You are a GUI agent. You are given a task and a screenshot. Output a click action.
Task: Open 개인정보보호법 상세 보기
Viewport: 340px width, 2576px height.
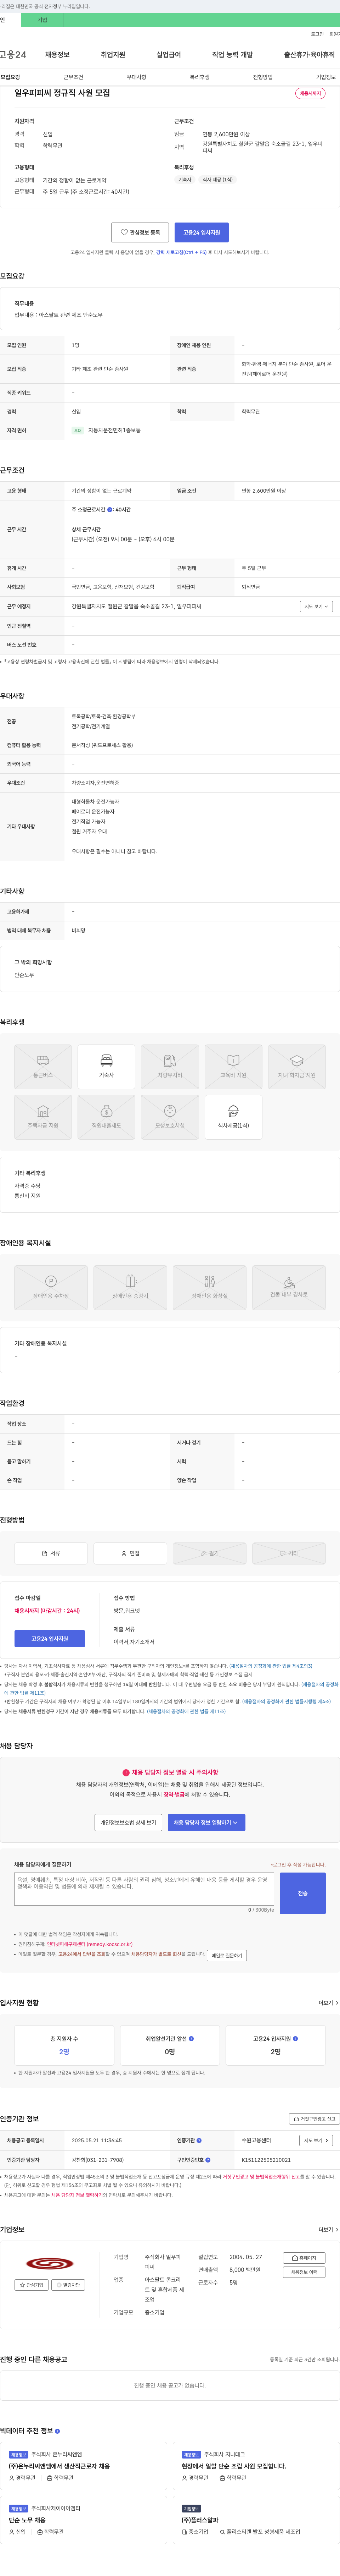129,1823
